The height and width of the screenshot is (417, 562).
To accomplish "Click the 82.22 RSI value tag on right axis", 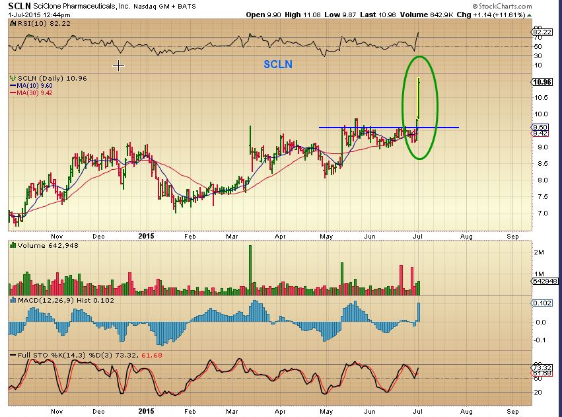I will [542, 32].
